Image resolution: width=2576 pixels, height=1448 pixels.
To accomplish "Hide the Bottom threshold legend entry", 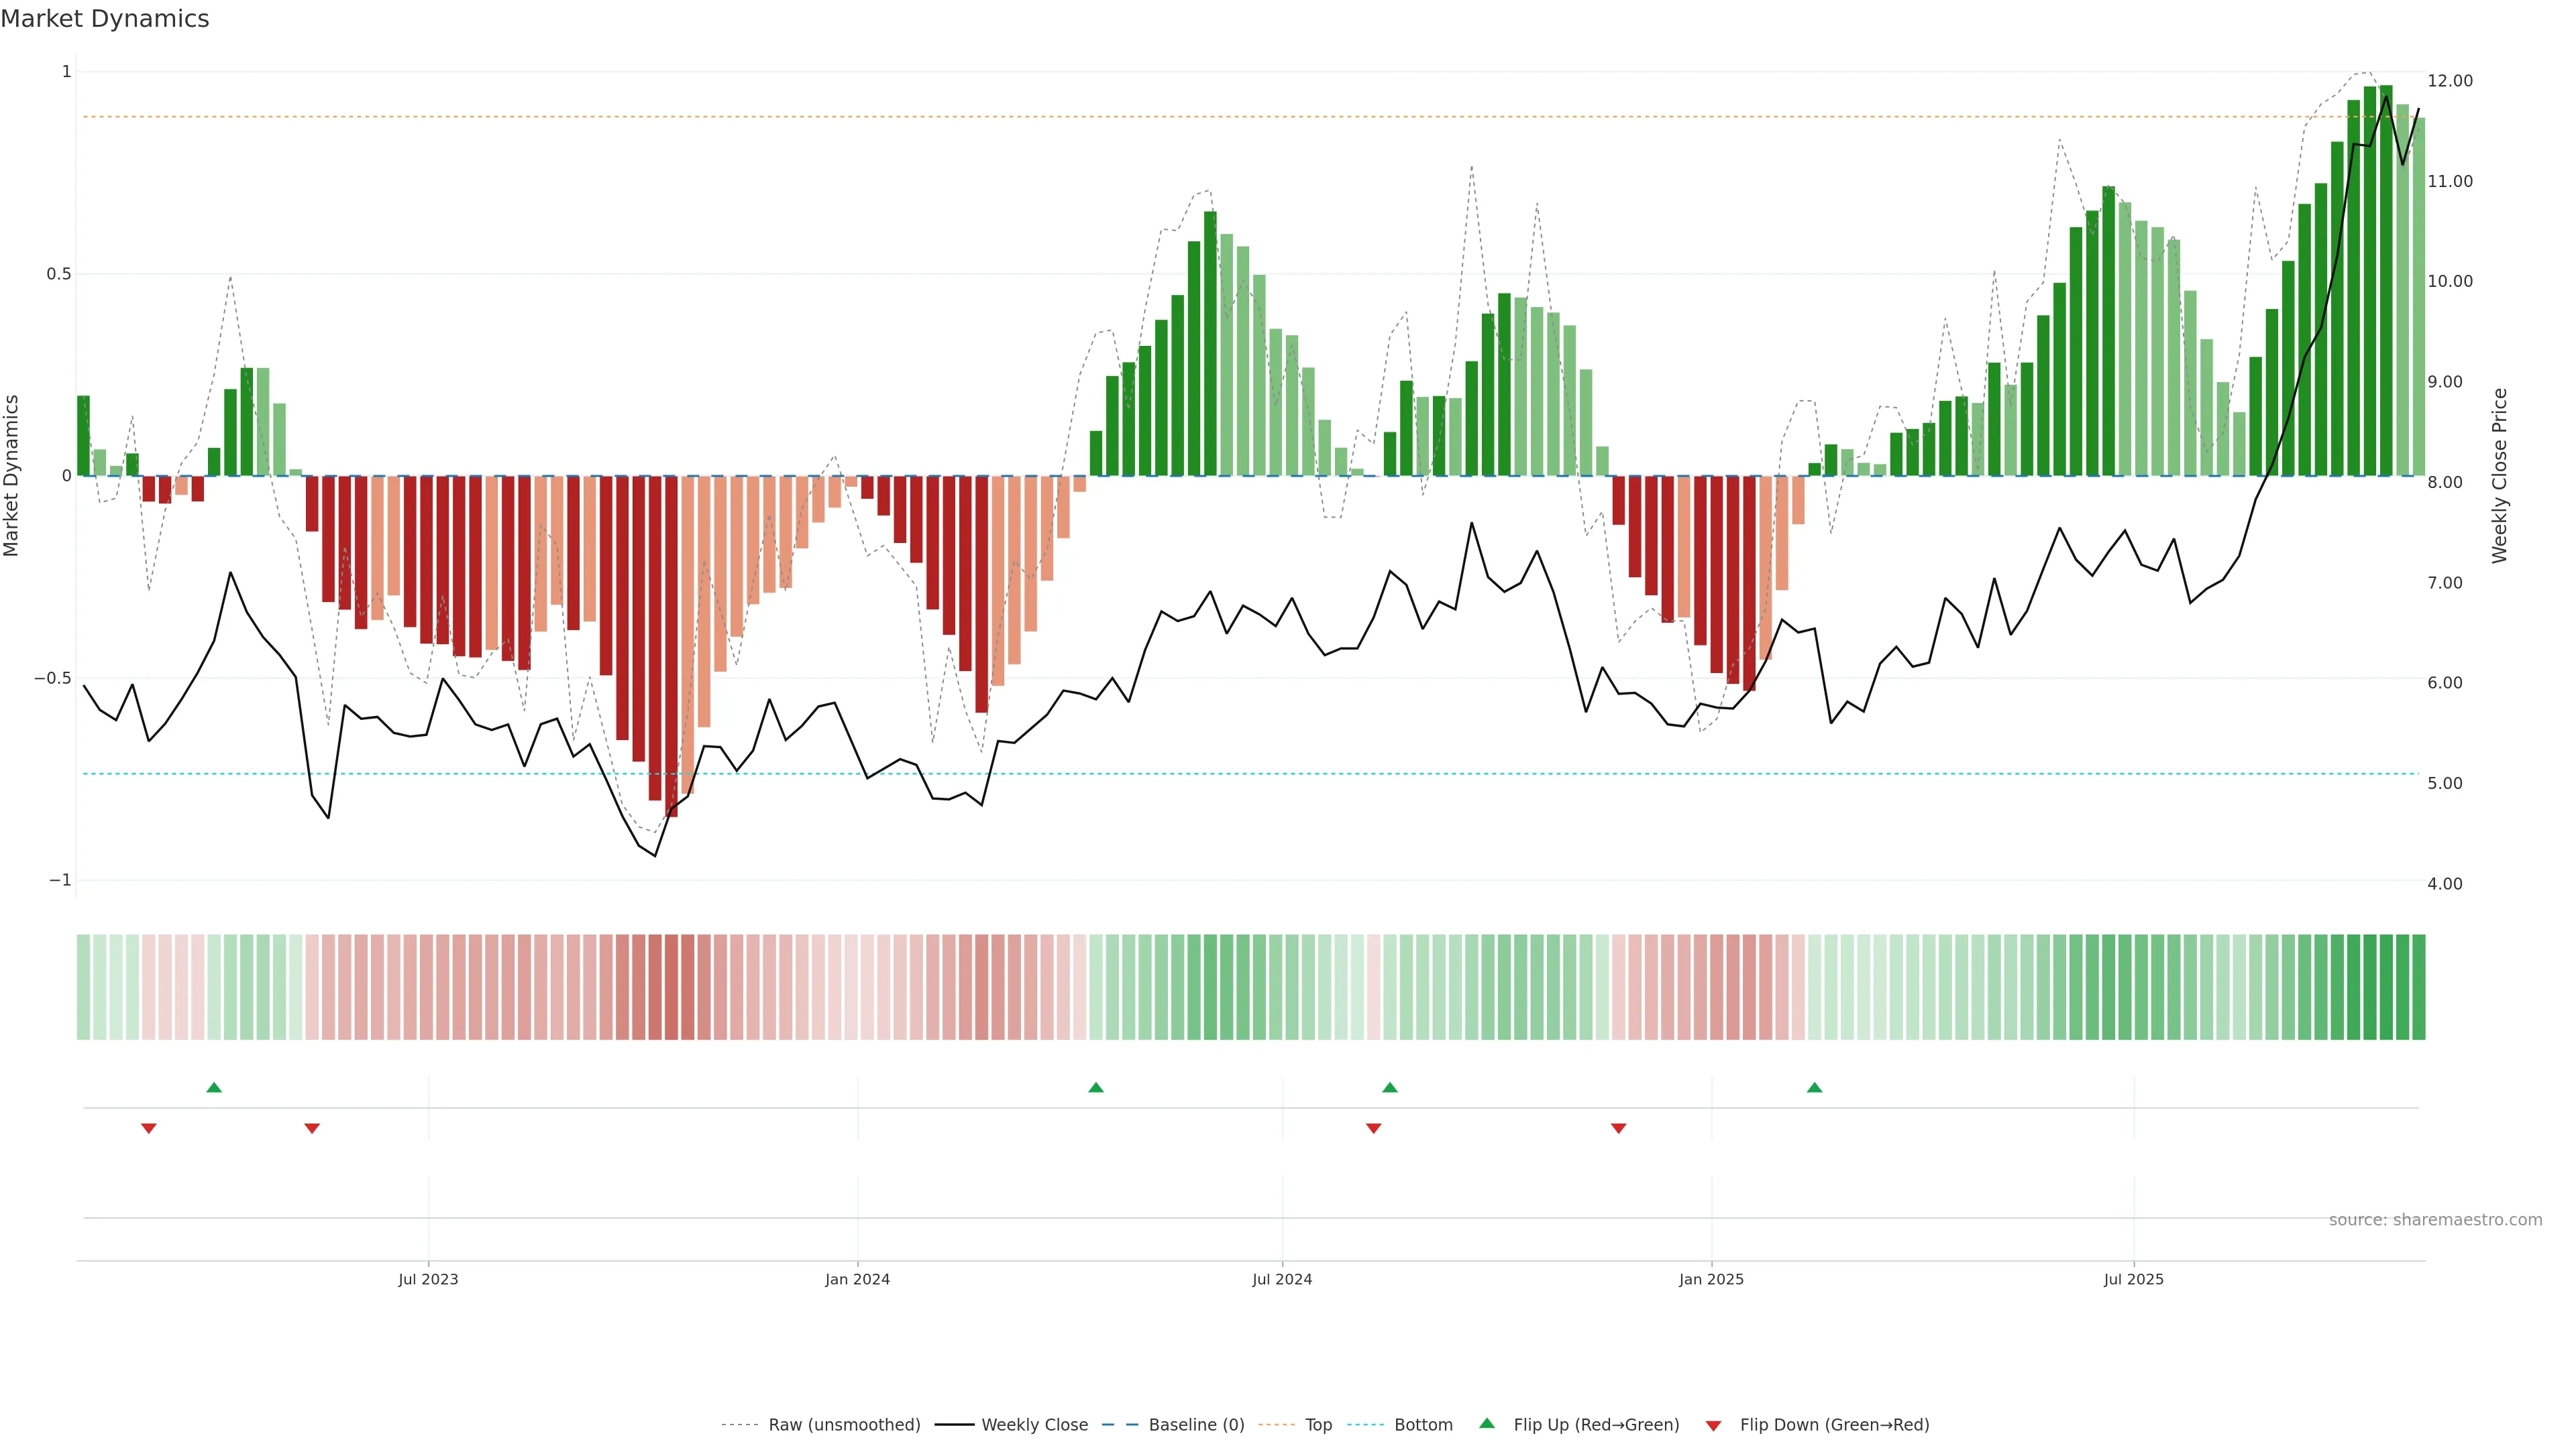I will (1423, 1424).
